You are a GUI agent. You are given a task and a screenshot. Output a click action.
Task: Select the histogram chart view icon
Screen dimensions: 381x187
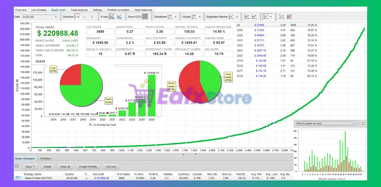click(246, 17)
